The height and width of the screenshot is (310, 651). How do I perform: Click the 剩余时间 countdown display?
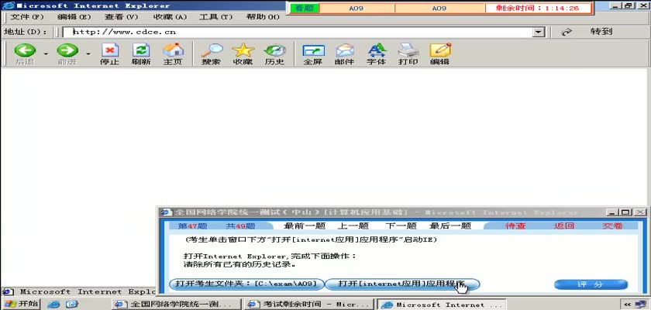[538, 8]
